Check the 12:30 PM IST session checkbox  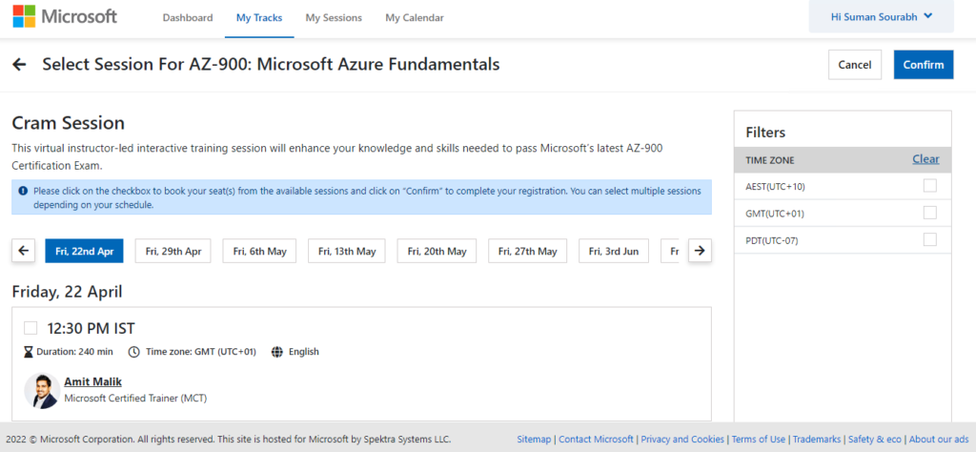click(x=30, y=328)
